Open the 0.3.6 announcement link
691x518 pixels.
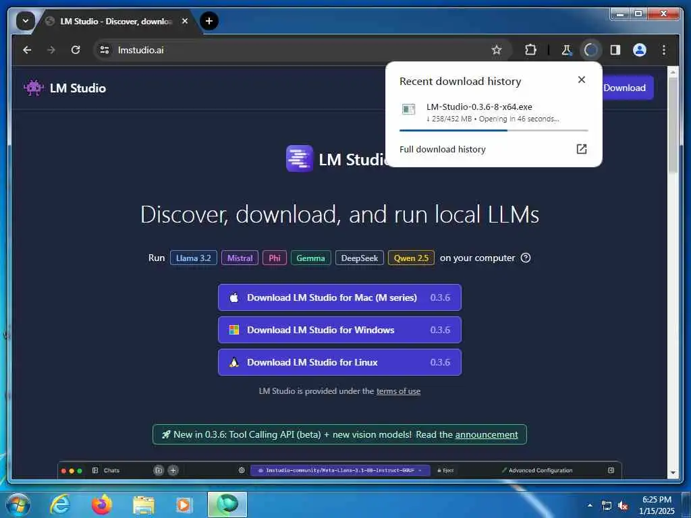(x=487, y=435)
